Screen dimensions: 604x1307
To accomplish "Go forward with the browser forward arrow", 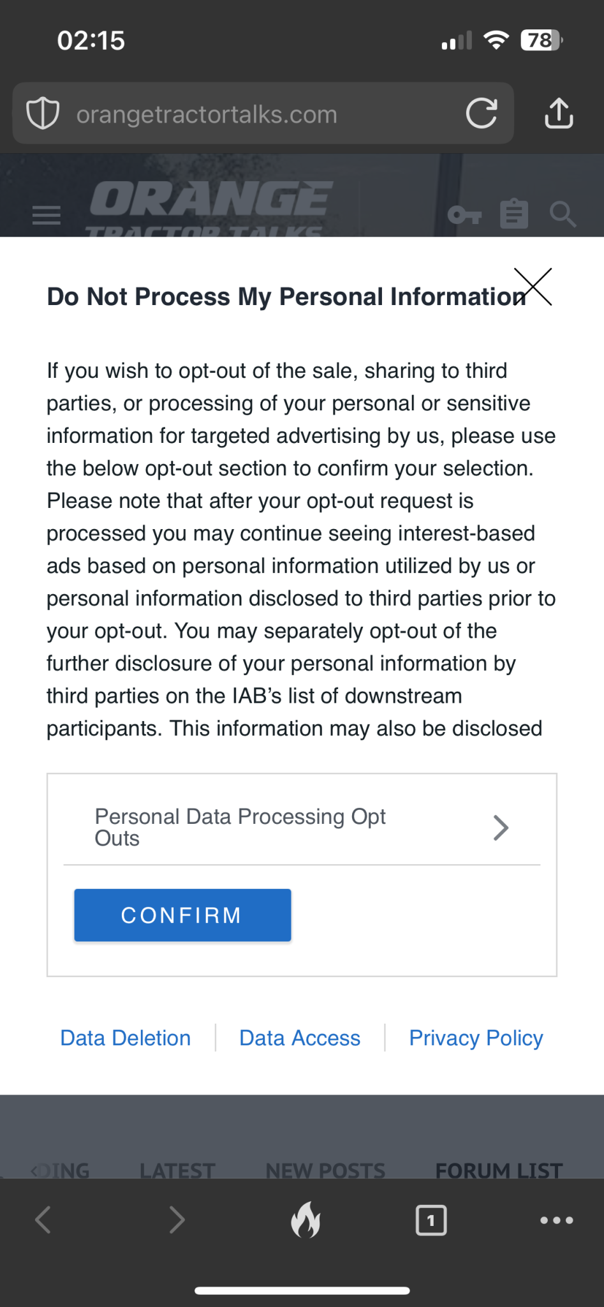I will (x=177, y=1220).
